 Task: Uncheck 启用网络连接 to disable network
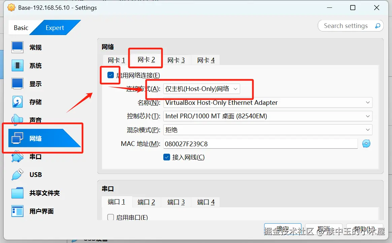[x=110, y=75]
